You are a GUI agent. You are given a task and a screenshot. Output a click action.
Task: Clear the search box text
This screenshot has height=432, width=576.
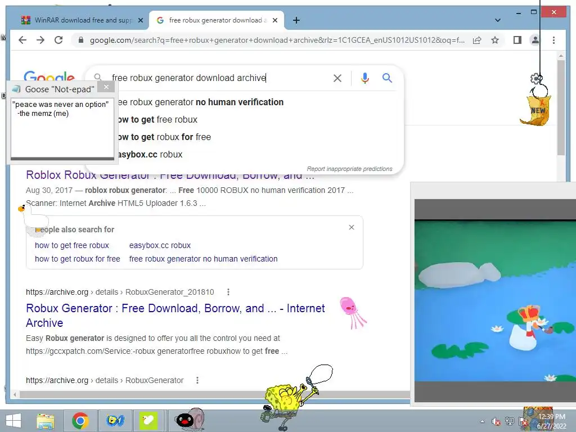click(337, 78)
